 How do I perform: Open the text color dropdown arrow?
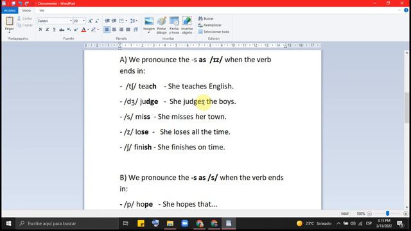click(89, 30)
